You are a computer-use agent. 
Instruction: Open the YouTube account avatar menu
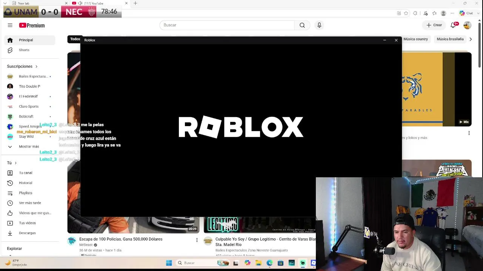click(x=467, y=25)
